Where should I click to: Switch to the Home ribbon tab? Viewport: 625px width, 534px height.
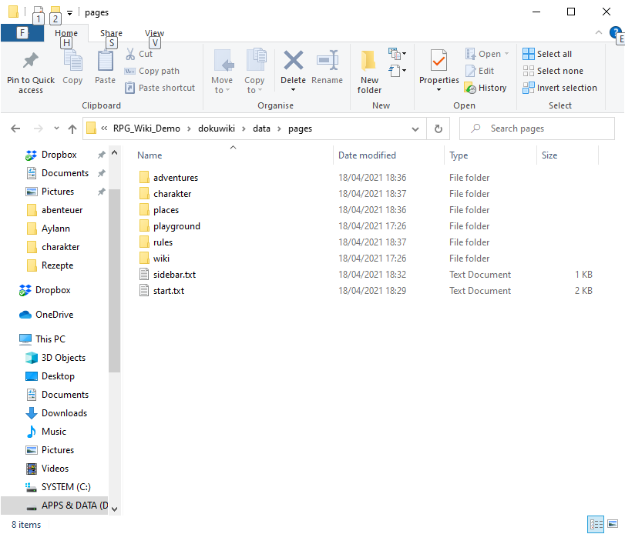tap(66, 33)
